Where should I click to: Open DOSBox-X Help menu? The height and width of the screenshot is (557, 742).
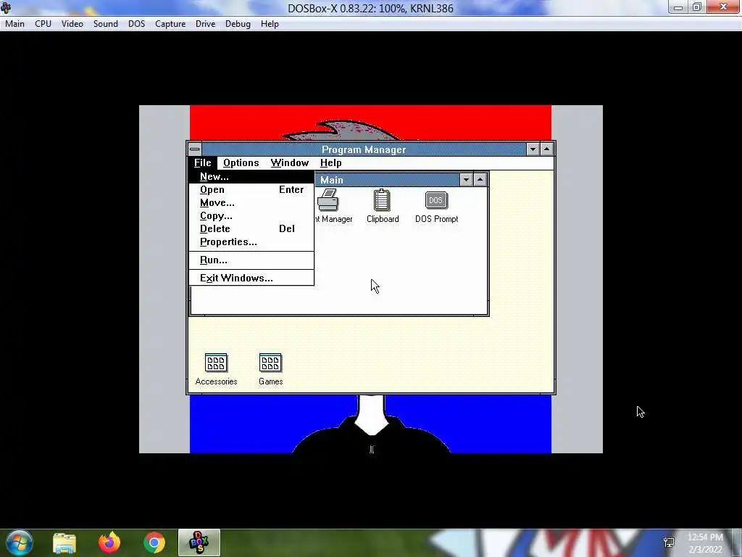270,24
